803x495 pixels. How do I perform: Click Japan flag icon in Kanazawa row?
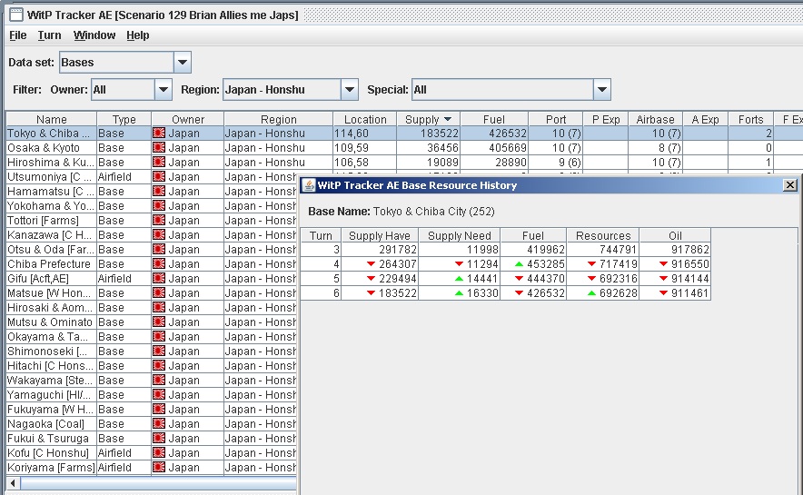coord(159,235)
